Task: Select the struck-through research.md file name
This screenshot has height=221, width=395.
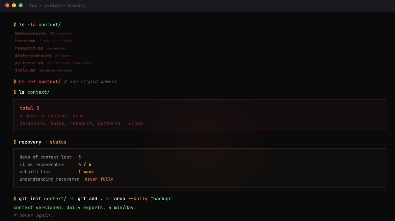Action: [x=29, y=48]
